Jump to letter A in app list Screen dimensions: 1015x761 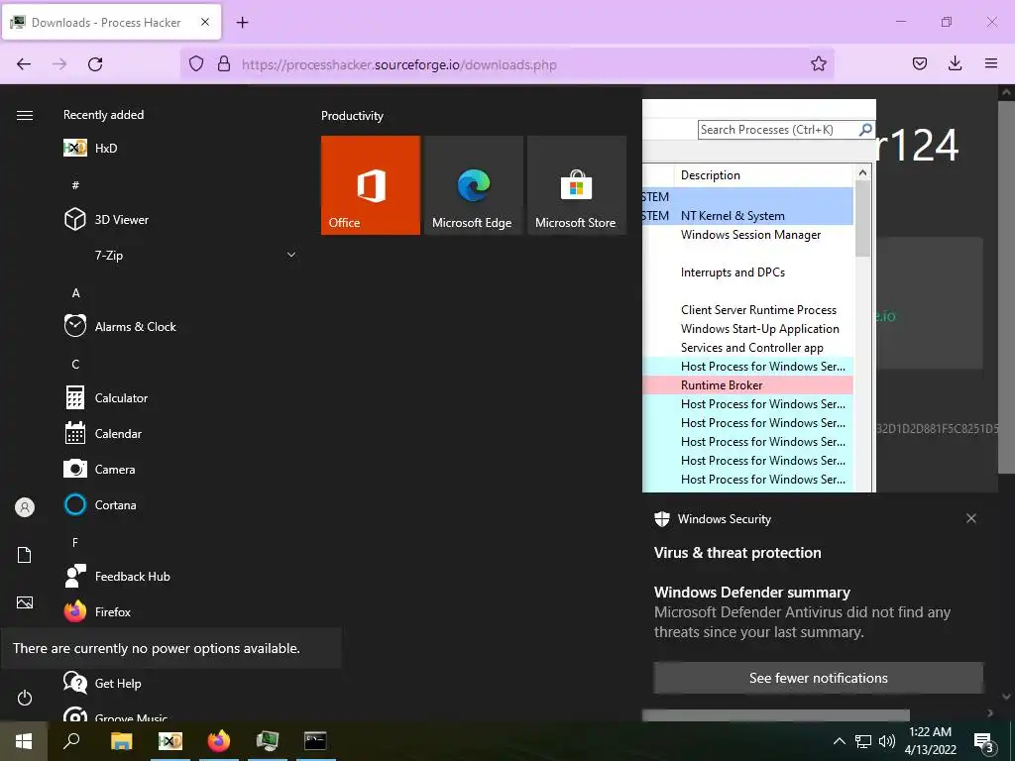pyautogui.click(x=75, y=292)
